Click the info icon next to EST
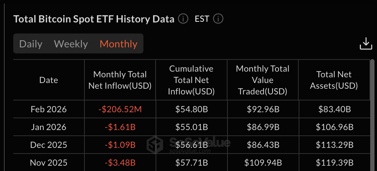Image resolution: width=377 pixels, height=171 pixels. (218, 19)
